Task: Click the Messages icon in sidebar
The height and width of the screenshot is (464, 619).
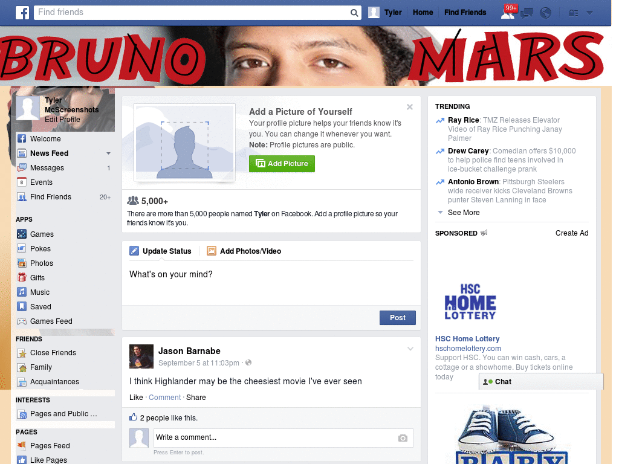Action: tap(22, 168)
